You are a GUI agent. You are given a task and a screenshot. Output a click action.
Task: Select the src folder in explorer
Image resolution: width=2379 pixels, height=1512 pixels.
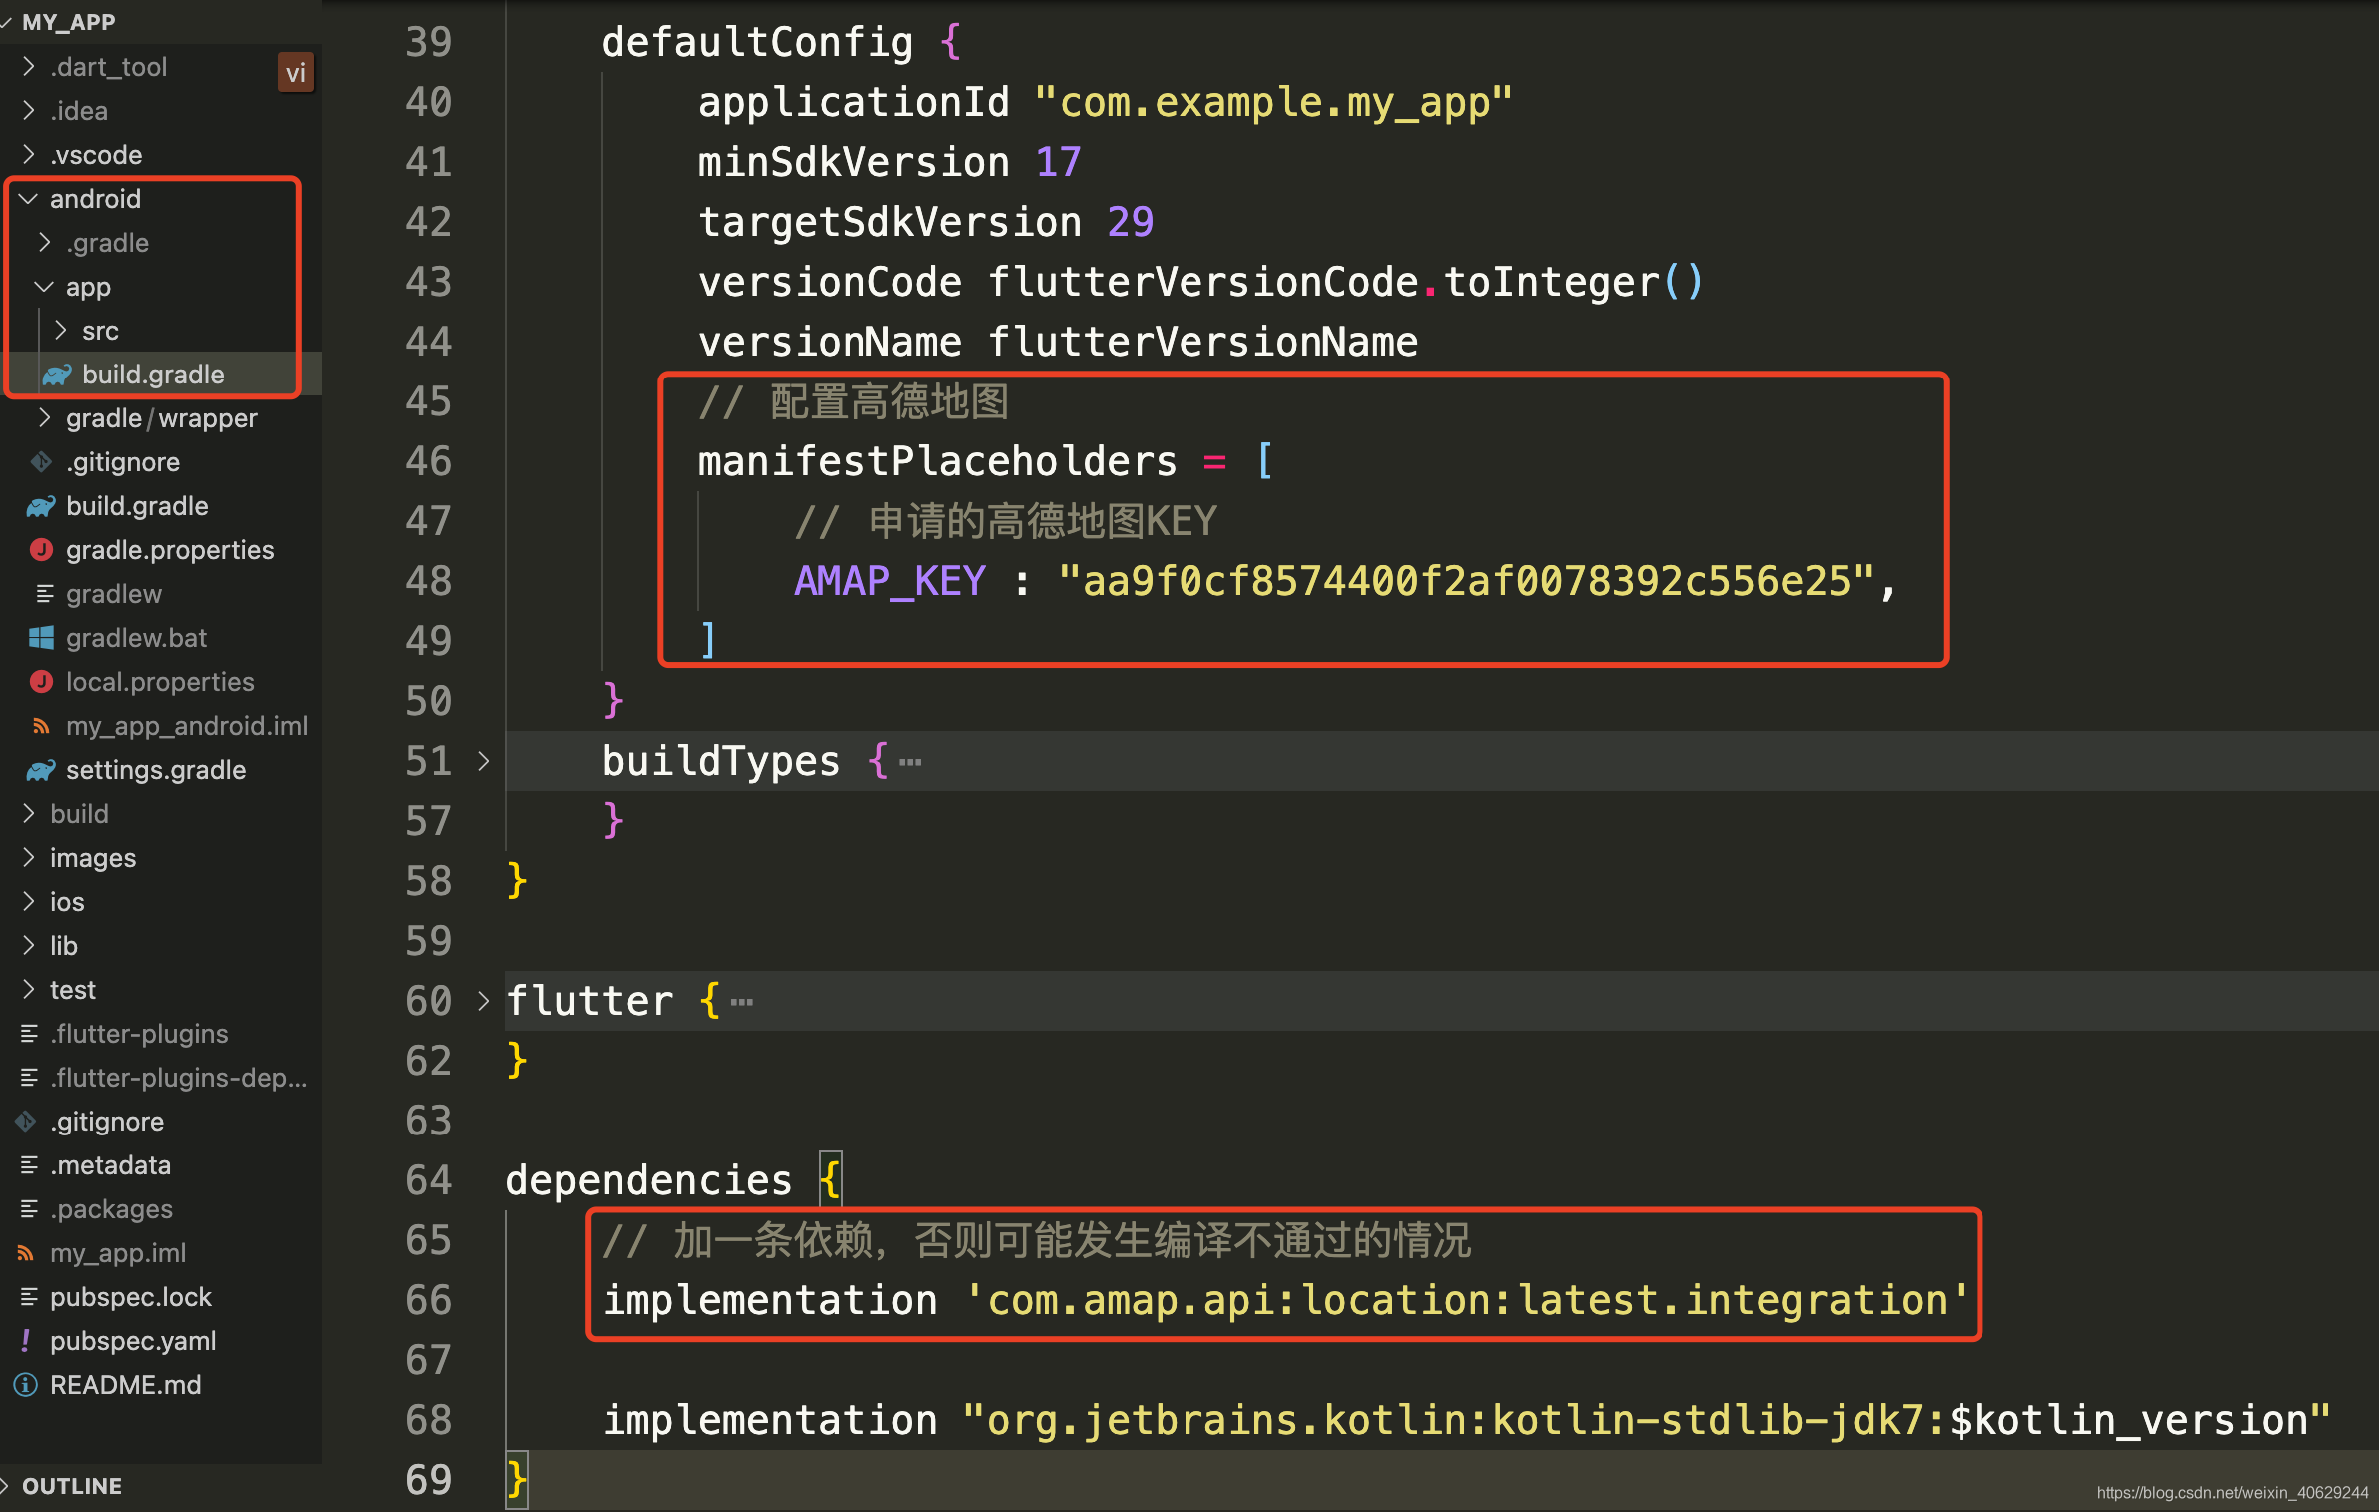click(100, 331)
